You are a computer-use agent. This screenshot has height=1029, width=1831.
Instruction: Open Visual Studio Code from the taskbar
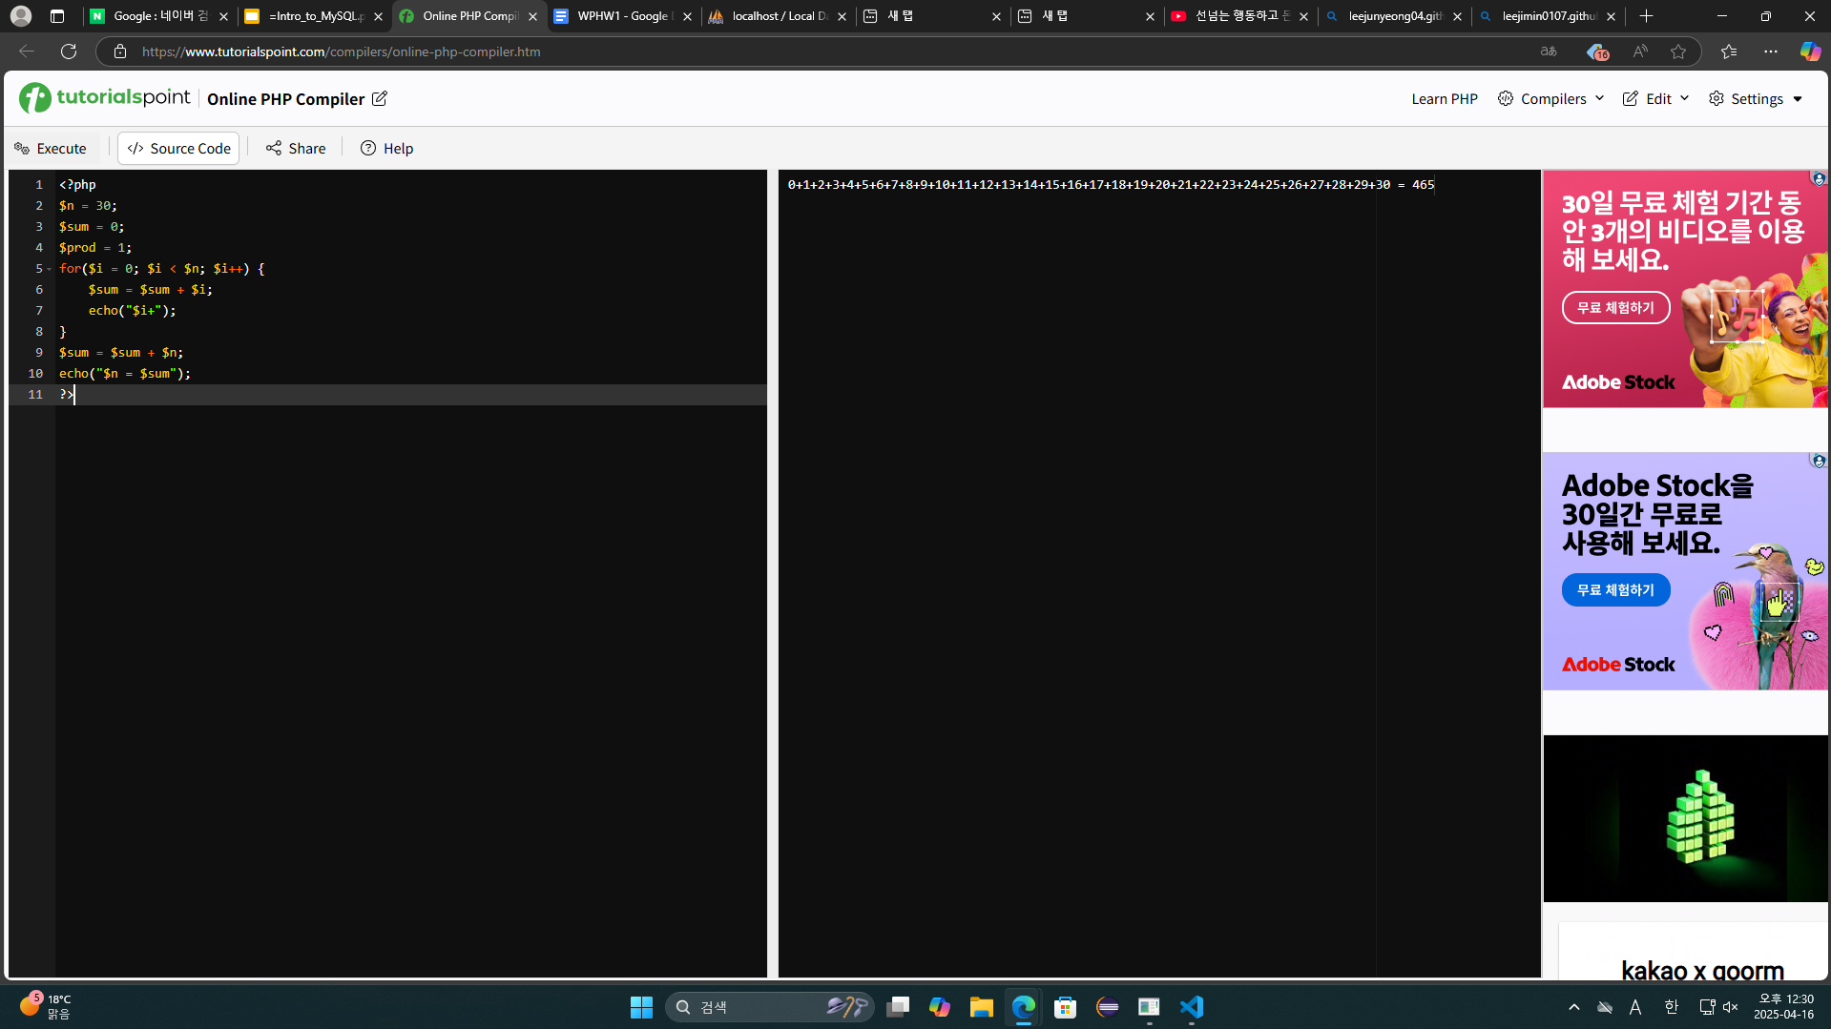[1190, 1006]
